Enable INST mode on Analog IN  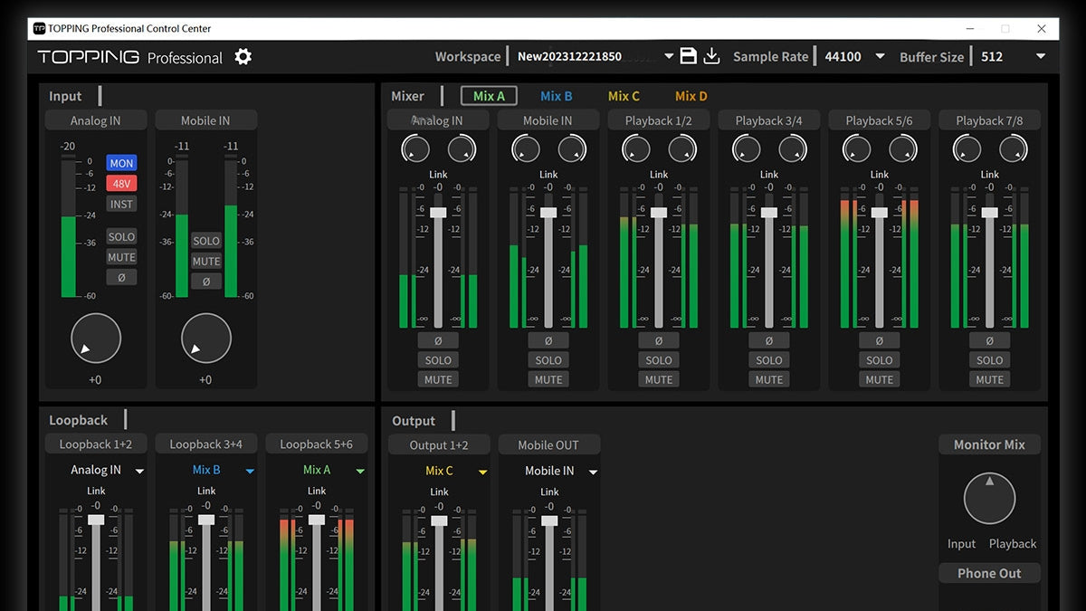pyautogui.click(x=121, y=205)
